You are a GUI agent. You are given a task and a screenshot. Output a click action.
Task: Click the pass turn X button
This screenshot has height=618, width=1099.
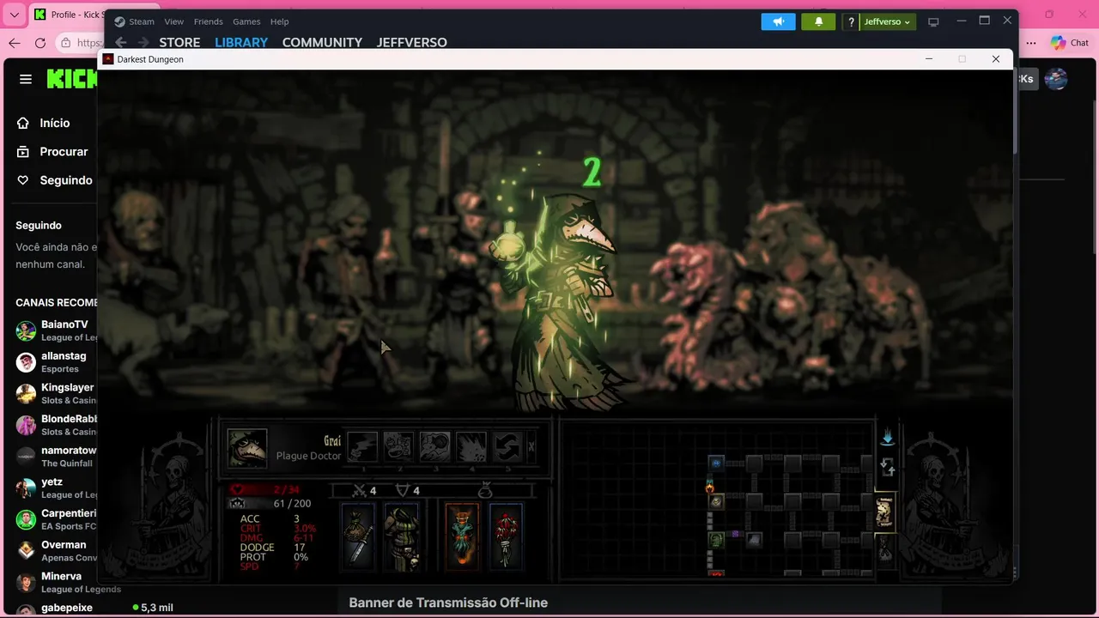[531, 446]
